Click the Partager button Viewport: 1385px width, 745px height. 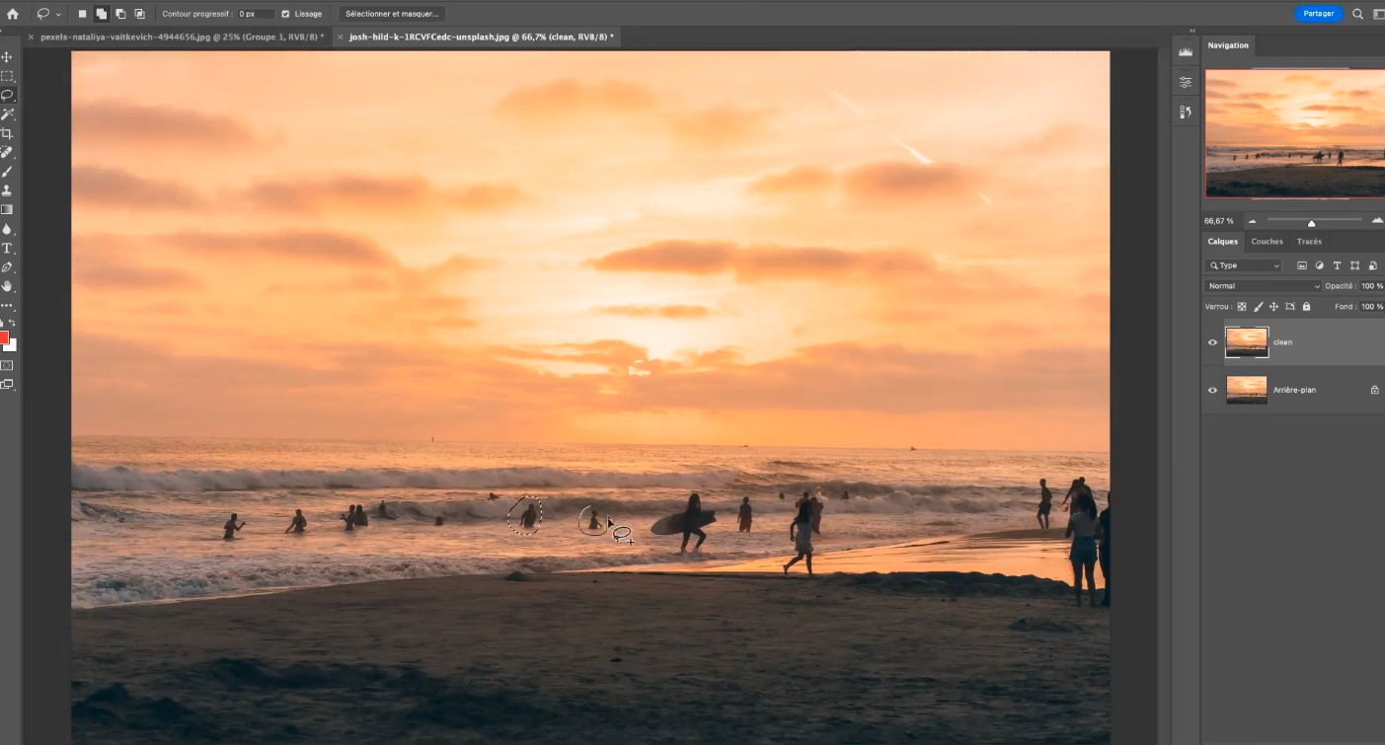click(x=1318, y=14)
